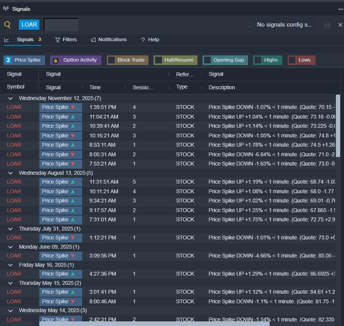344x326 pixels.
Task: Click the red Lows color filter chip
Action: click(x=301, y=60)
